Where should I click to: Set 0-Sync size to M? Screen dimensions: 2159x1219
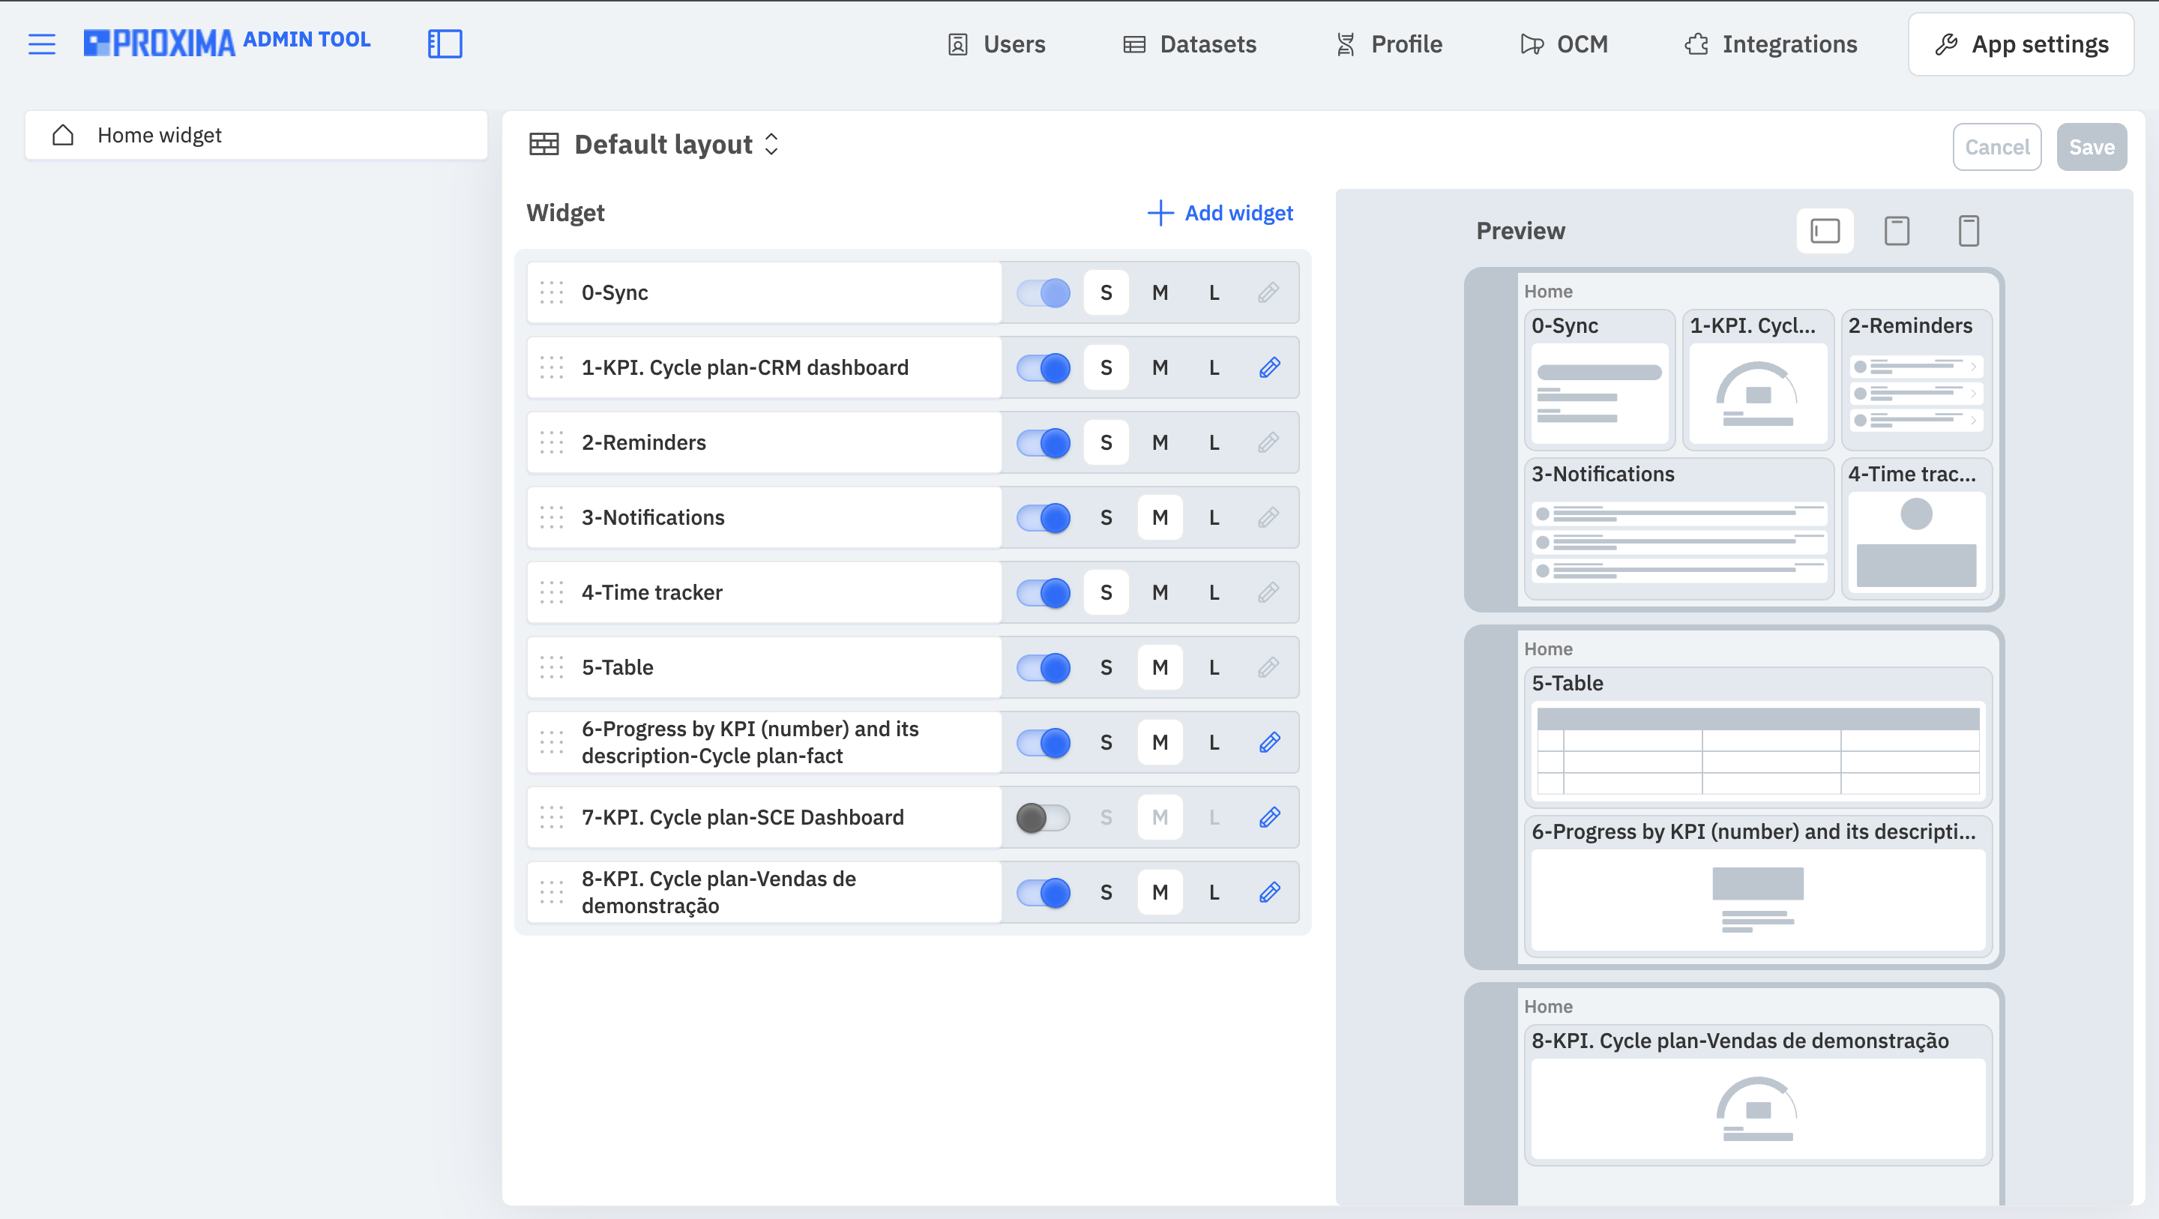tap(1160, 292)
